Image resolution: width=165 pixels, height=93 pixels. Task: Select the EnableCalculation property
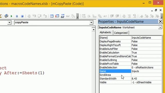click(115, 53)
